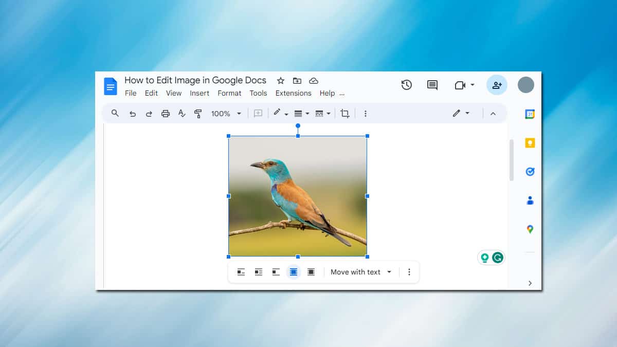
Task: Click the Share button
Action: point(496,85)
